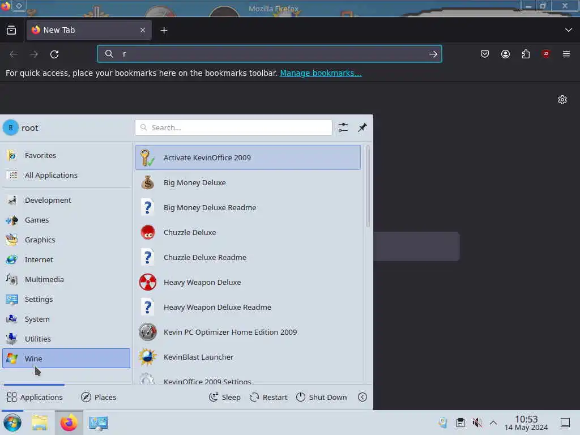Viewport: 580px width, 435px height.
Task: Click the Sleep button
Action: click(x=224, y=397)
